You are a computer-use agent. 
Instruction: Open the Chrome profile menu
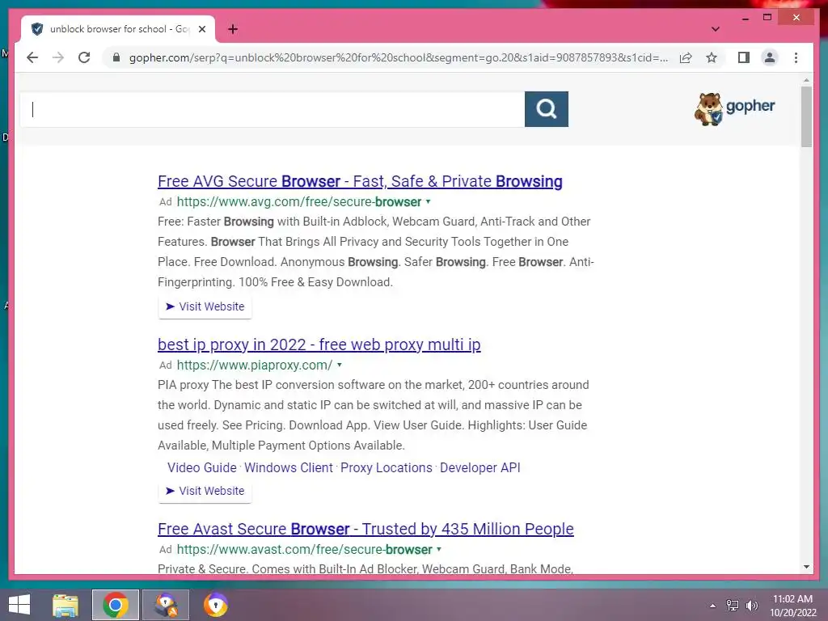click(770, 57)
